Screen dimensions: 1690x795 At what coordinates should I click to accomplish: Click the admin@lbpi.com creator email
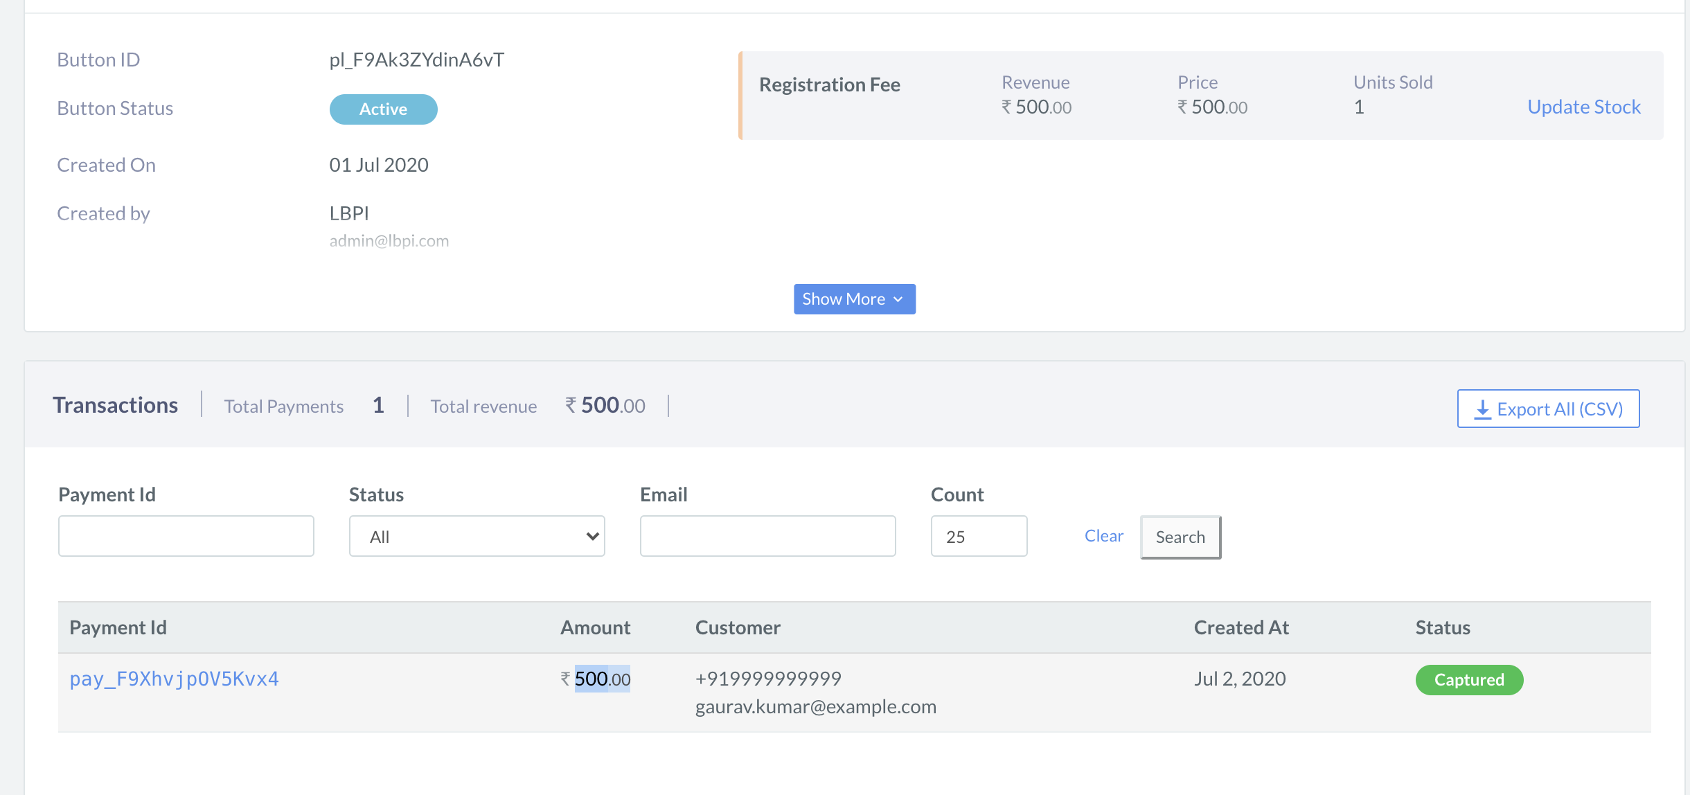389,240
